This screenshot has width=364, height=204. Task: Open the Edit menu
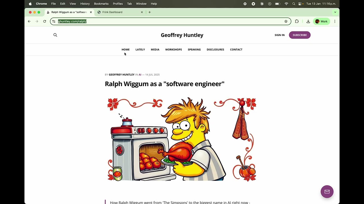63,4
